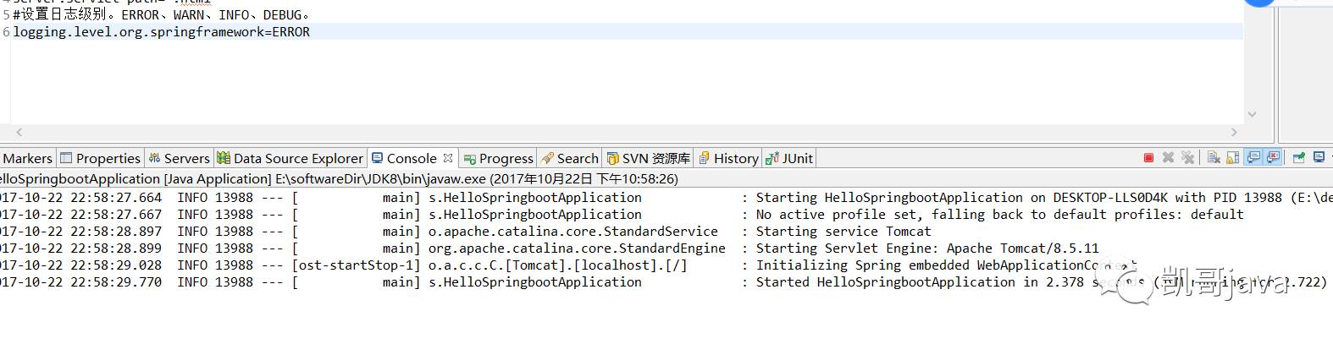Image resolution: width=1333 pixels, height=344 pixels.
Task: Close the Console tab
Action: click(448, 157)
